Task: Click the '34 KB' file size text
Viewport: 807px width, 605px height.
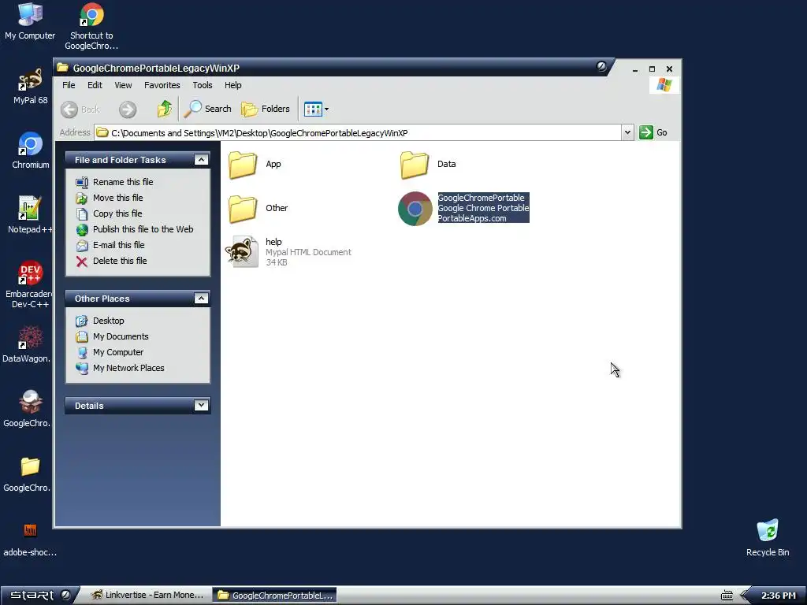Action: (277, 263)
